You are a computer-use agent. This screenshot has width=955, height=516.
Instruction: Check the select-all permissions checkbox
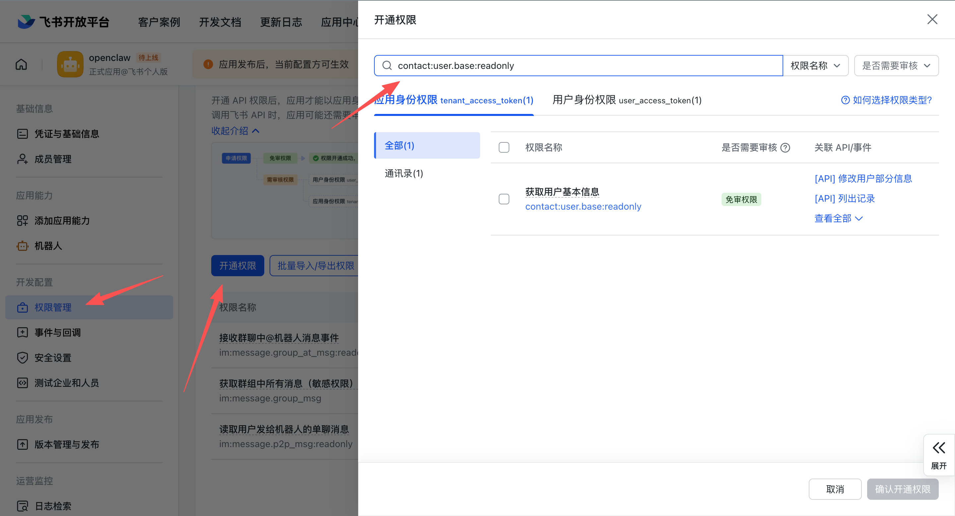pyautogui.click(x=504, y=147)
